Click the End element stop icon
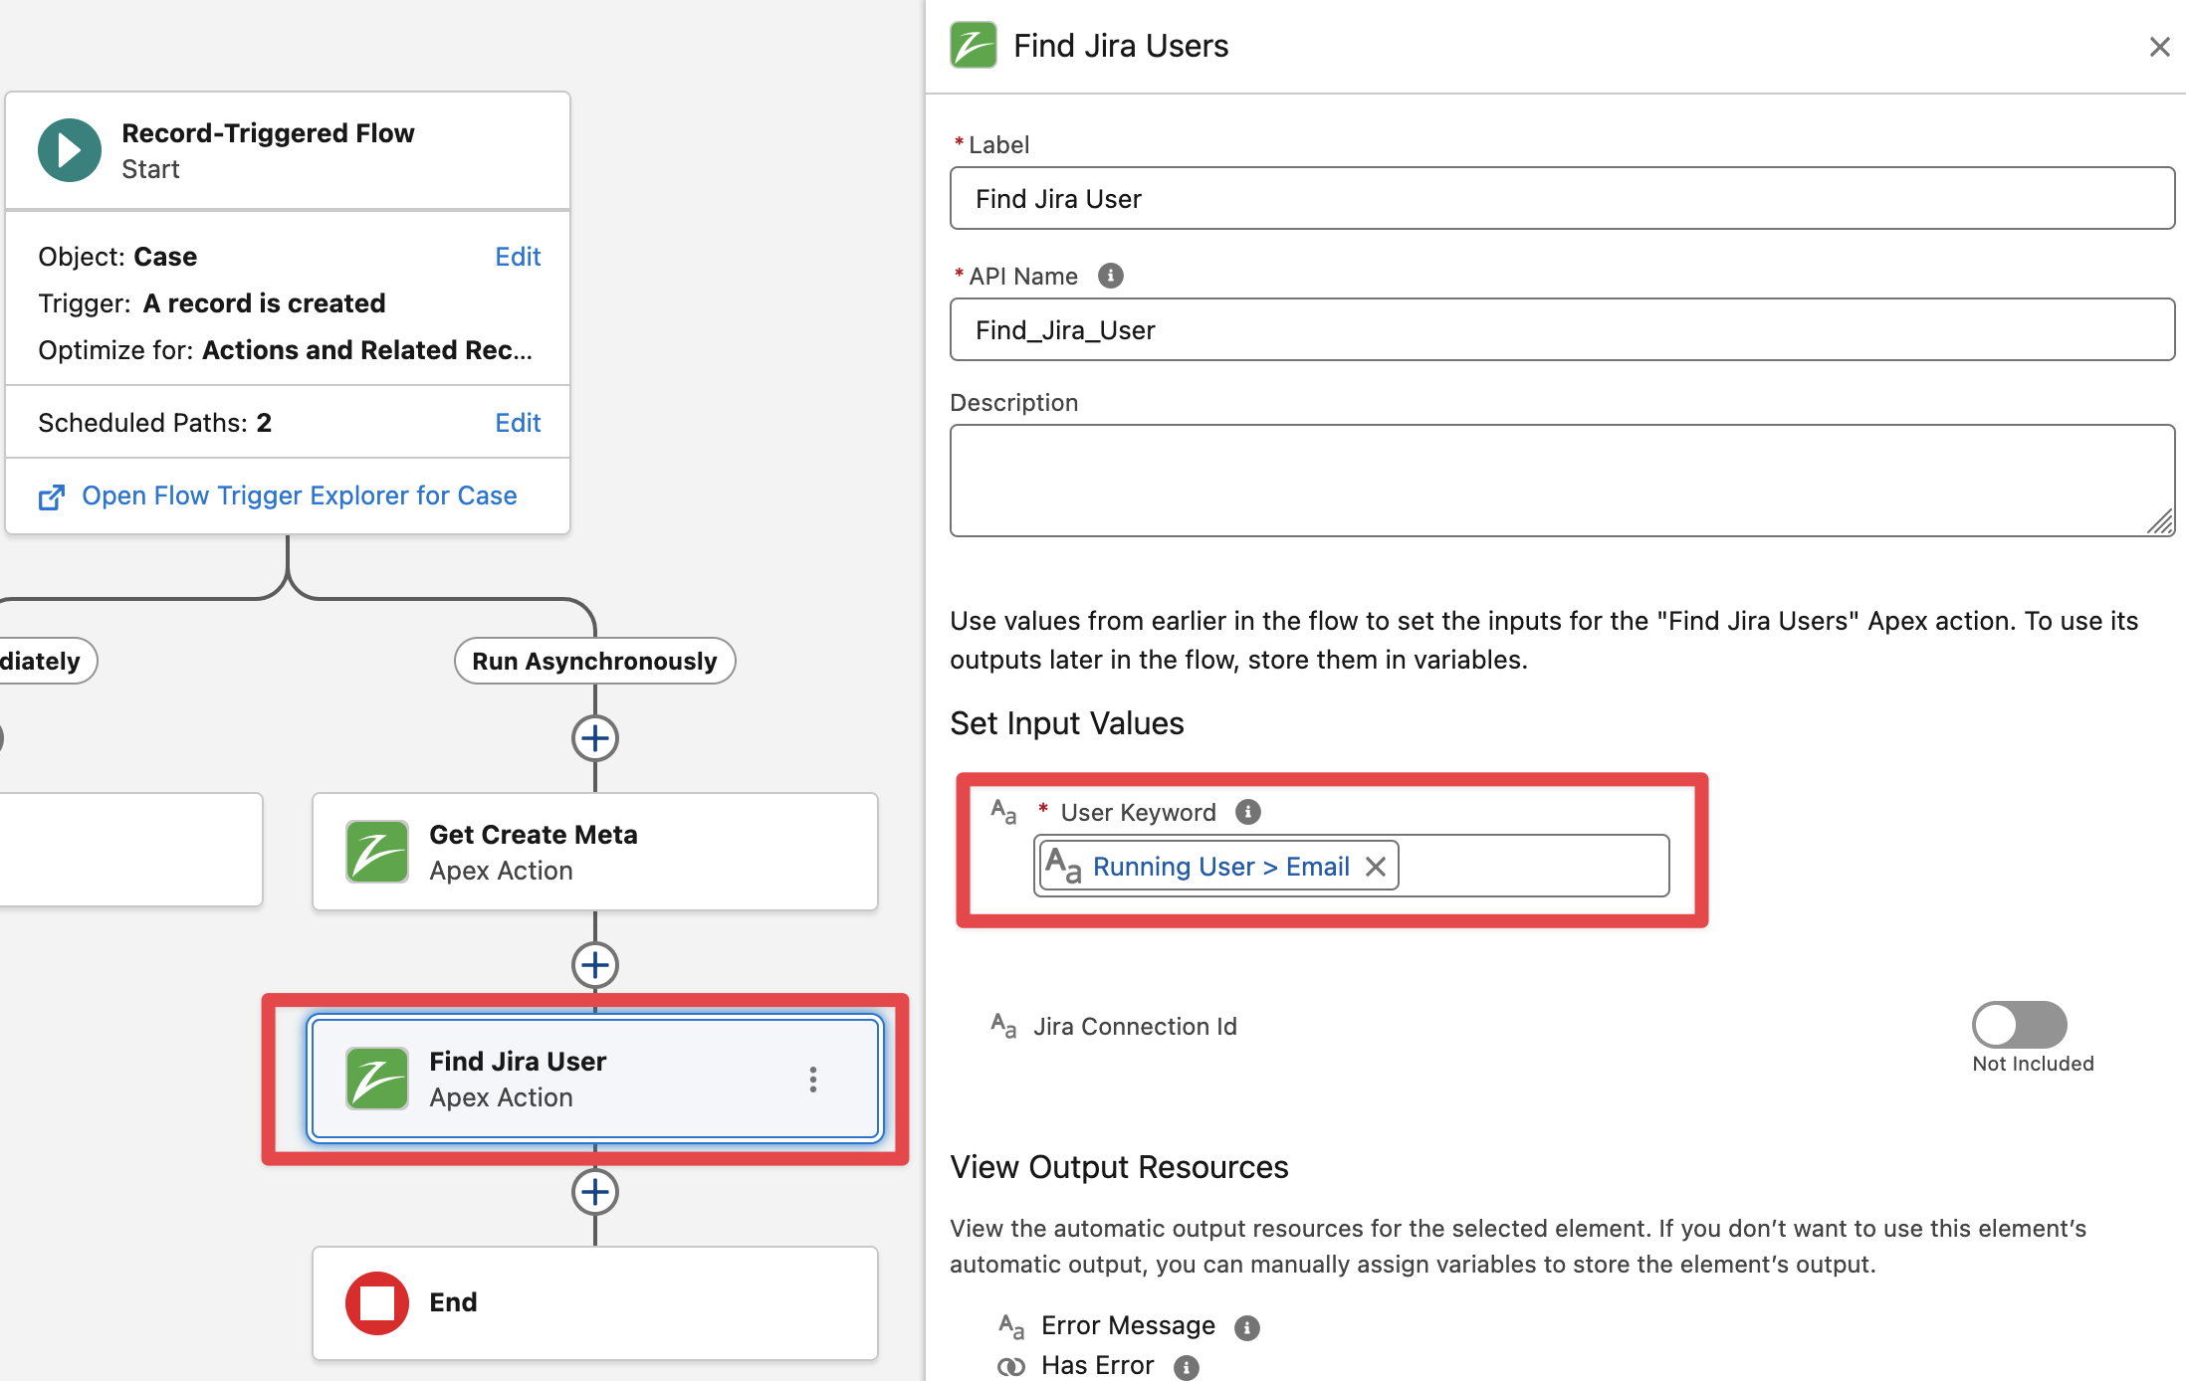This screenshot has width=2186, height=1381. click(x=377, y=1302)
